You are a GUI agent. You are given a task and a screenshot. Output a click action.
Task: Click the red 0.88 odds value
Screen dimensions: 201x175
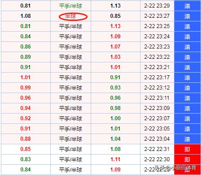(x=25, y=139)
